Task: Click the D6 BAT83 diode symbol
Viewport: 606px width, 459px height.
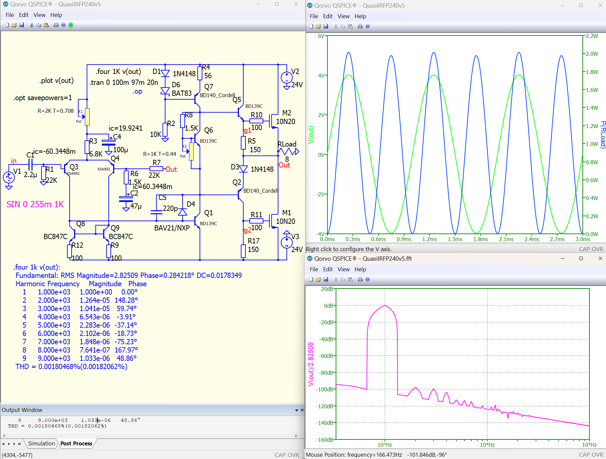Action: (x=165, y=91)
